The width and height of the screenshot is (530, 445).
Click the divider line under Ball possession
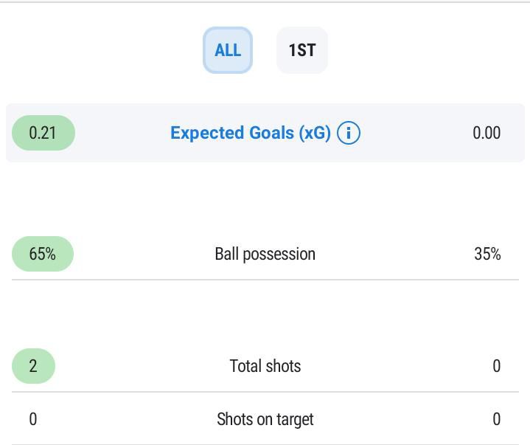pos(265,280)
